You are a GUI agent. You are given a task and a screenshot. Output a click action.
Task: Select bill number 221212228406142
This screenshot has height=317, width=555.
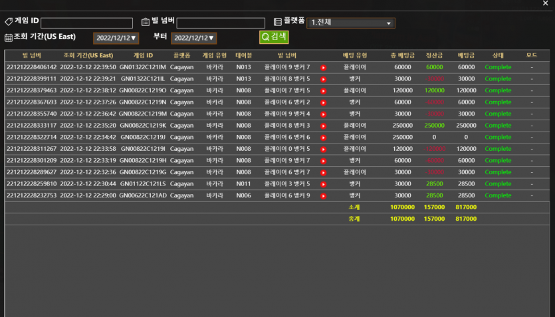click(x=31, y=67)
